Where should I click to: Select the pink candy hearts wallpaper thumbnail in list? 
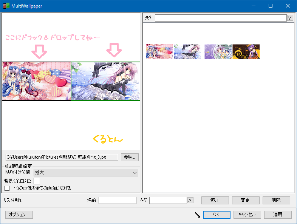(x=159, y=52)
